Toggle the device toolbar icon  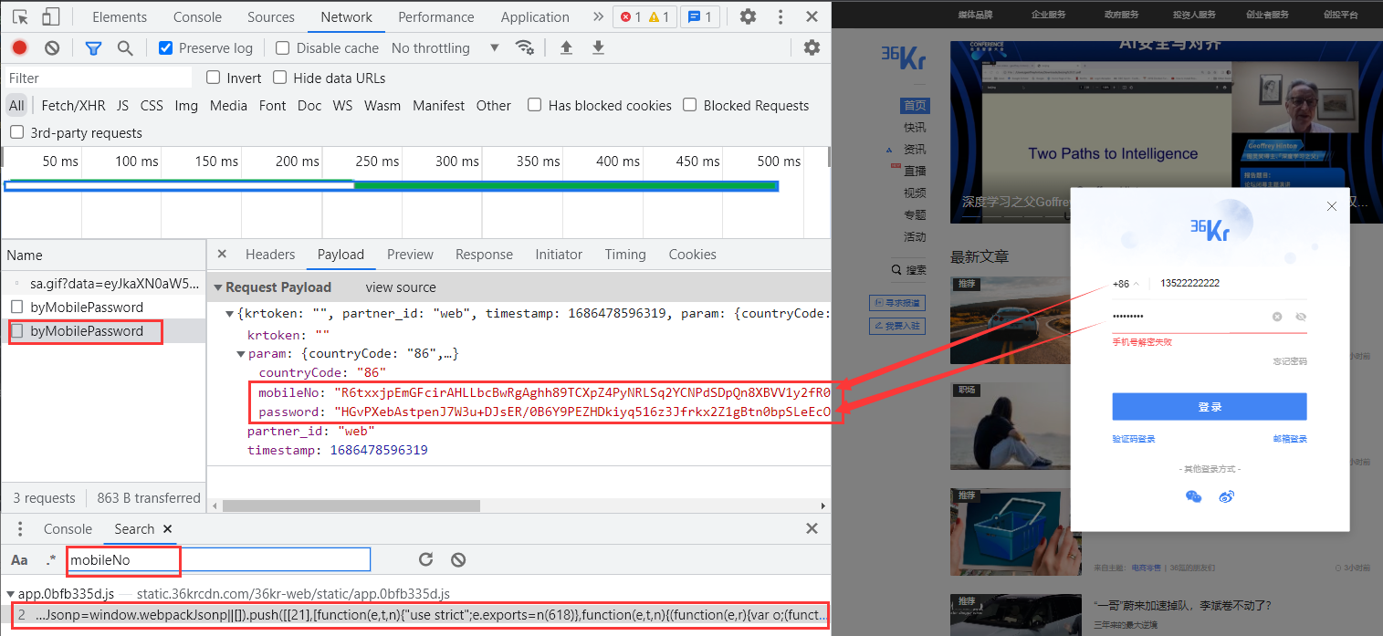pos(51,16)
